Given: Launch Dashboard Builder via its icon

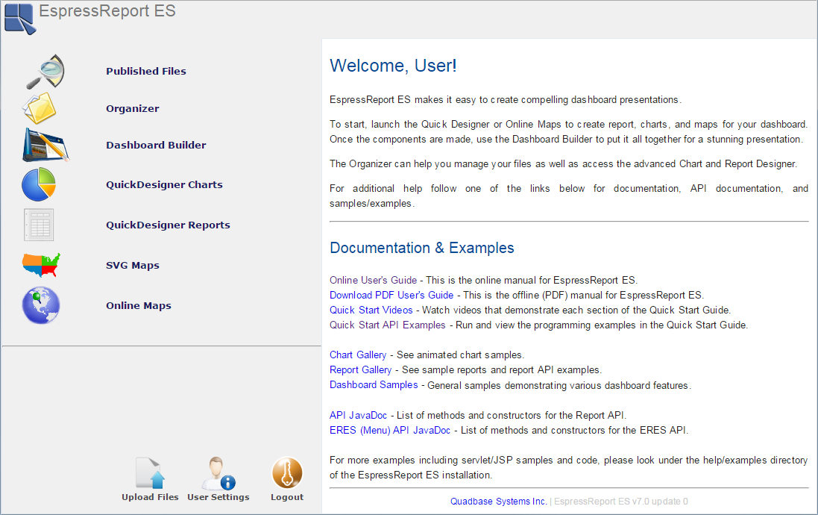Looking at the screenshot, I should pyautogui.click(x=46, y=145).
